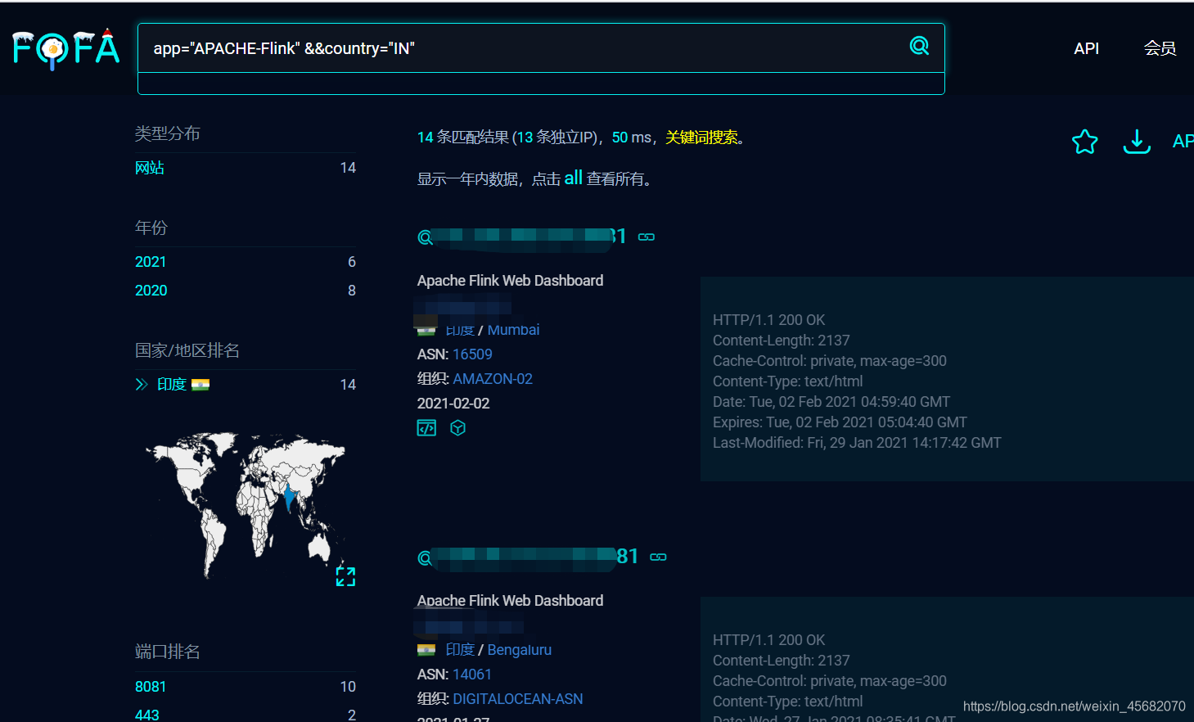This screenshot has height=722, width=1194.
Task: Click the '14 条匹配结果' count text
Action: (463, 138)
